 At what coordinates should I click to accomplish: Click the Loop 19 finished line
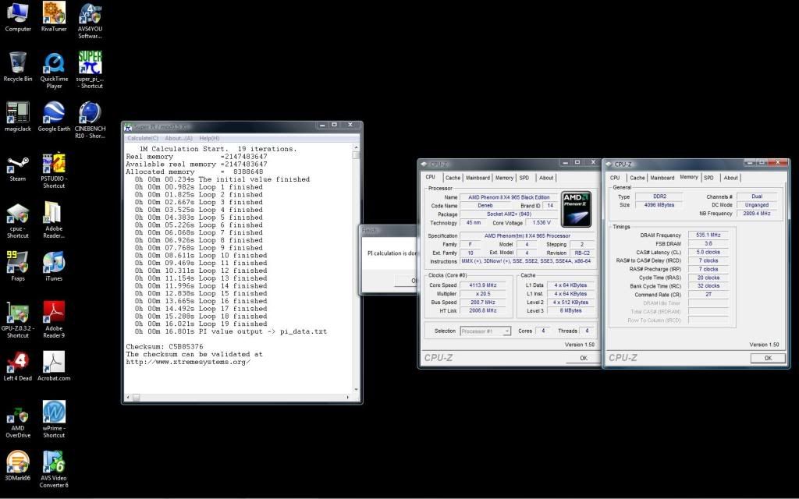(201, 324)
